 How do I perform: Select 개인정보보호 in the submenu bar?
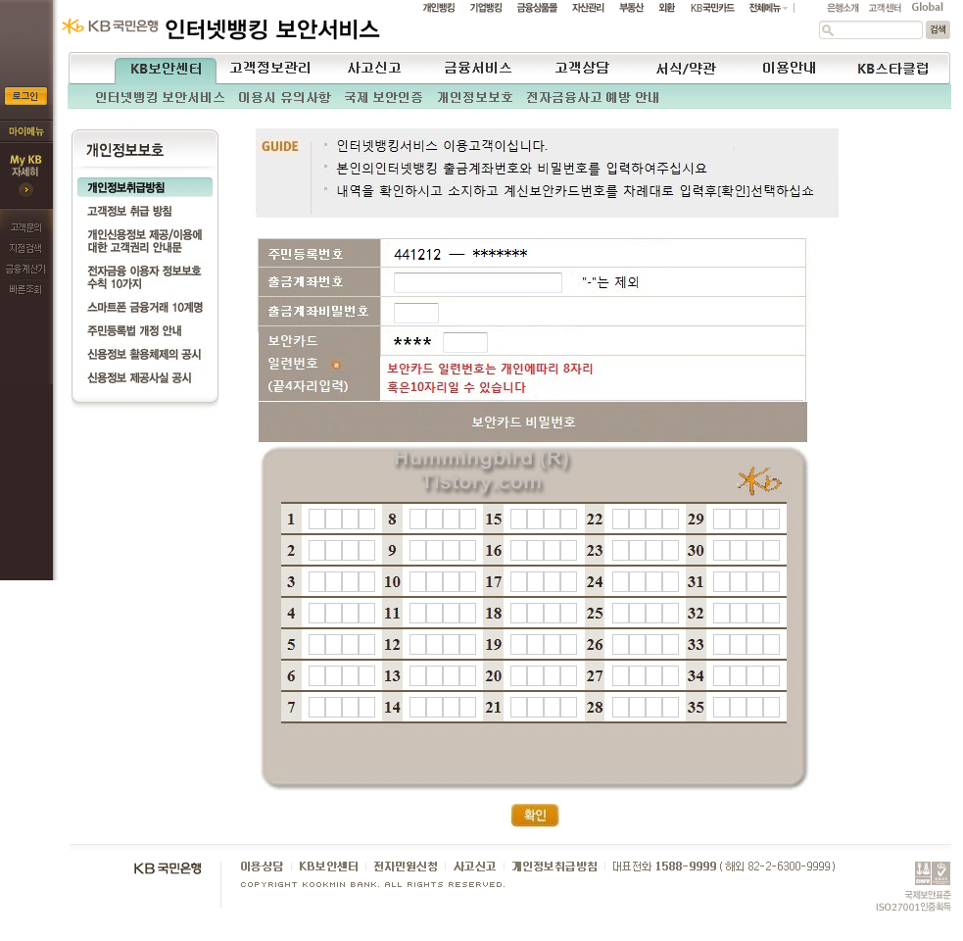[475, 98]
